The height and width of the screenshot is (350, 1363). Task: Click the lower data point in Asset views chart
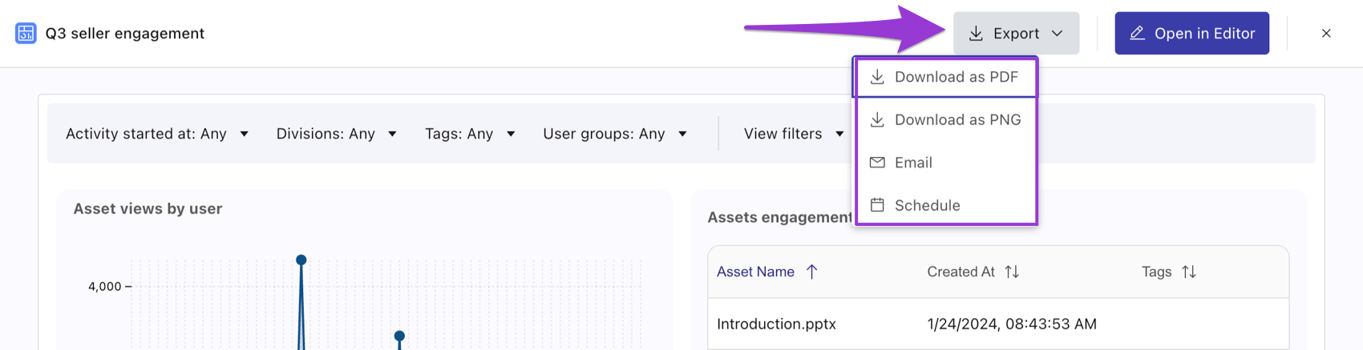coord(399,336)
